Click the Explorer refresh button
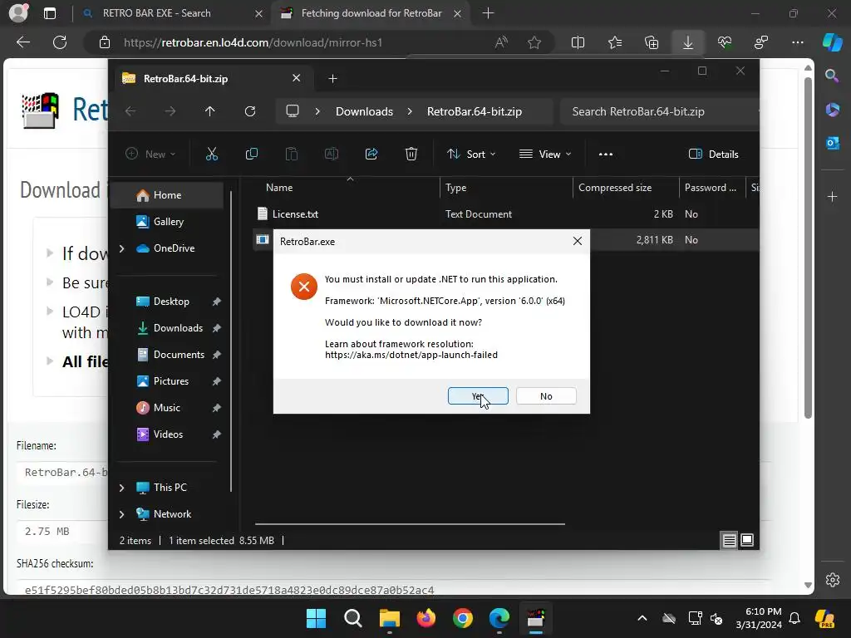This screenshot has height=638, width=851. [x=249, y=111]
